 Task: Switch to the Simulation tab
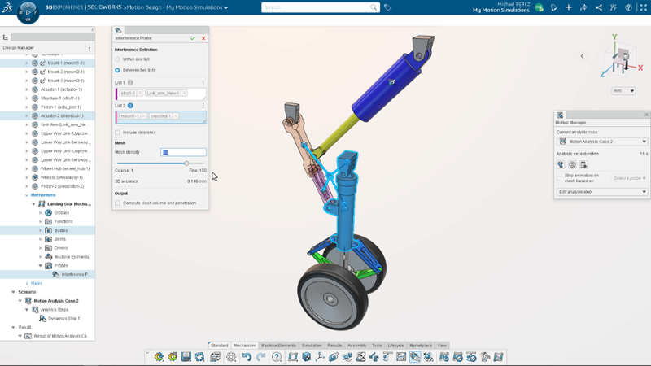312,346
